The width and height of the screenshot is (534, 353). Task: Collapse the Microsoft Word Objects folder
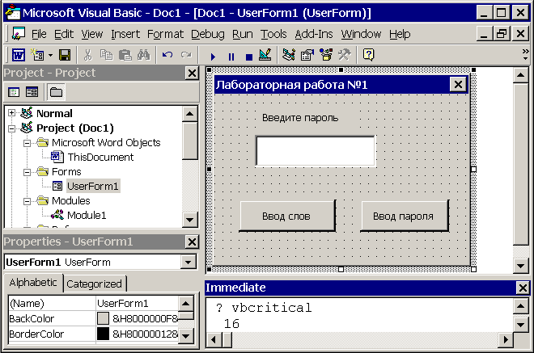(x=27, y=143)
